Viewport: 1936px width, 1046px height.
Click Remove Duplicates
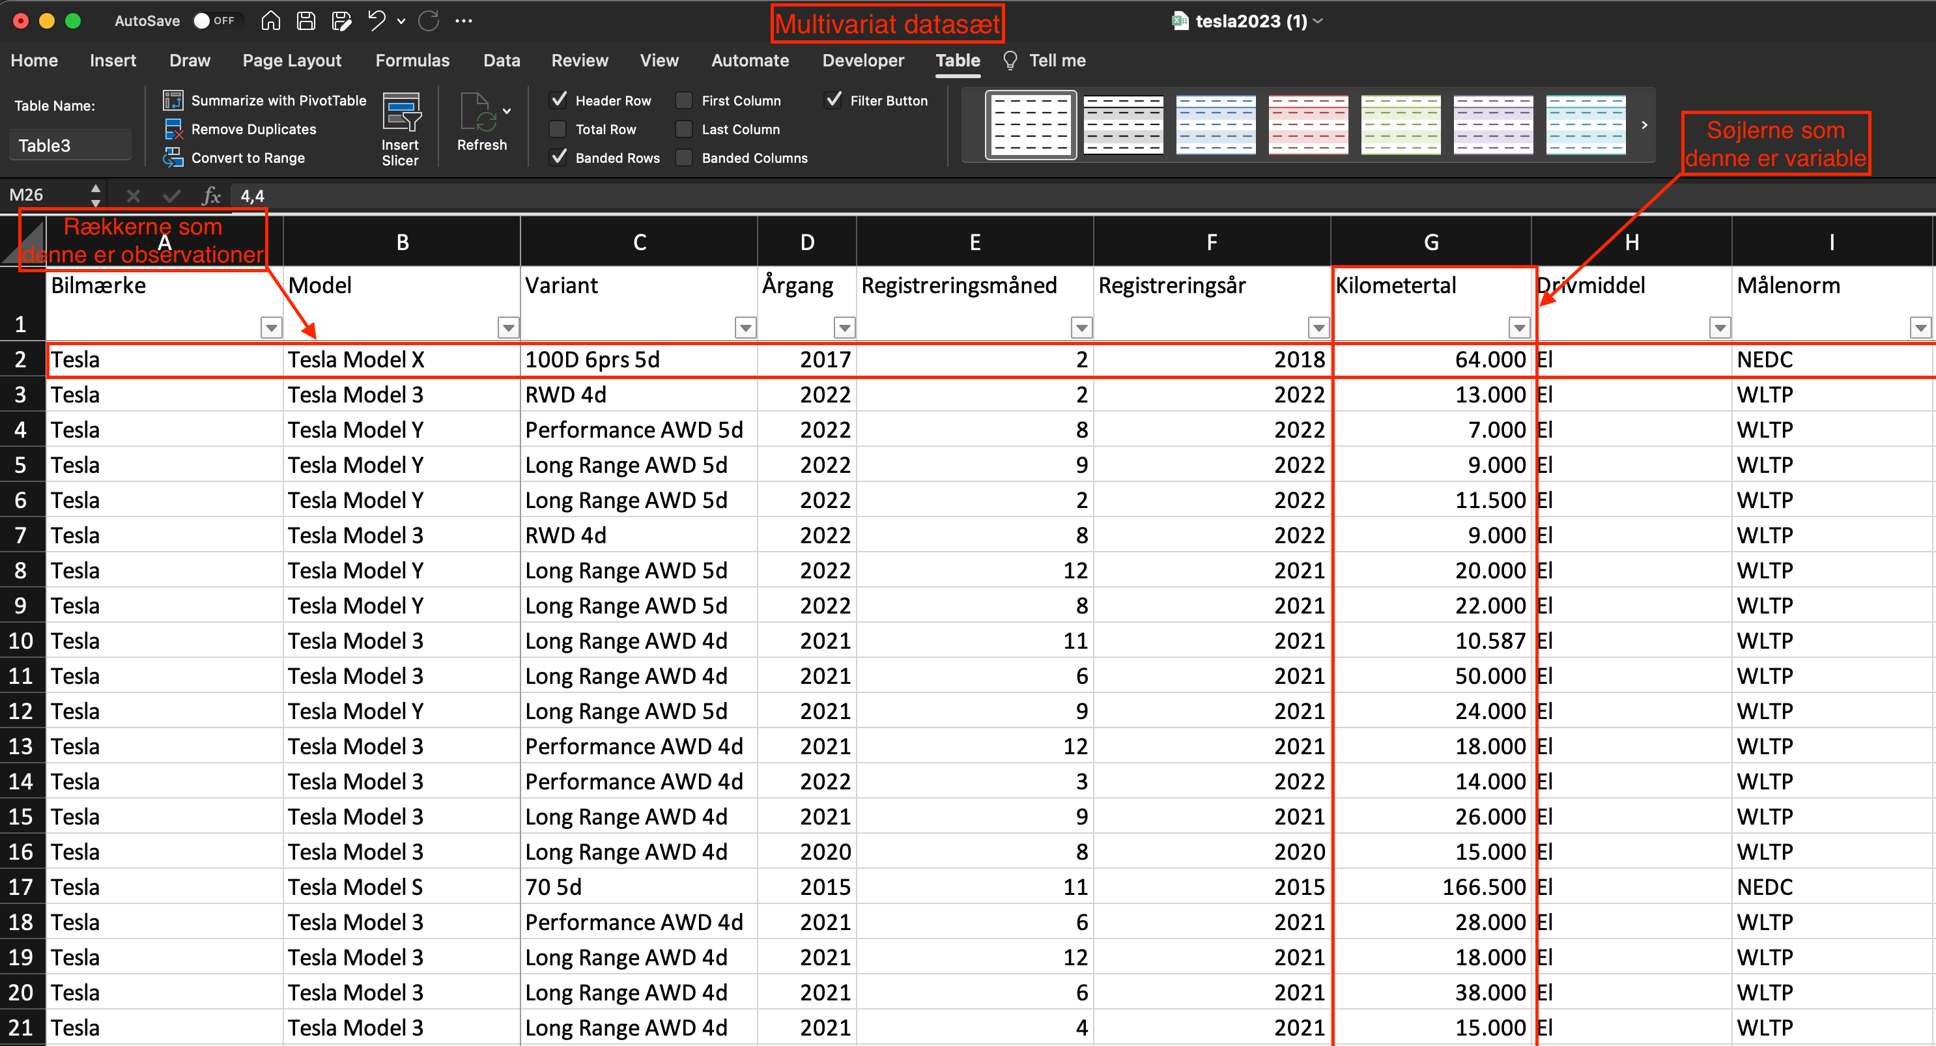point(240,129)
